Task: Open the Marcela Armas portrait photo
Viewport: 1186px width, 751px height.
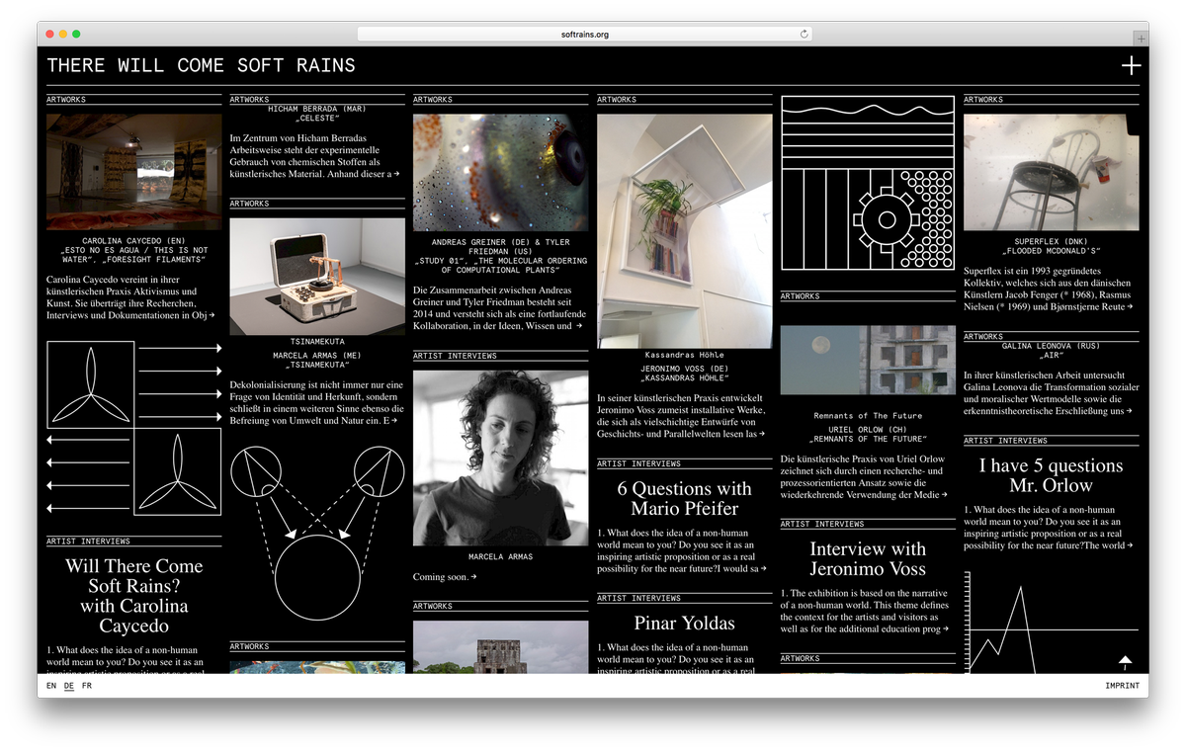Action: pos(501,459)
